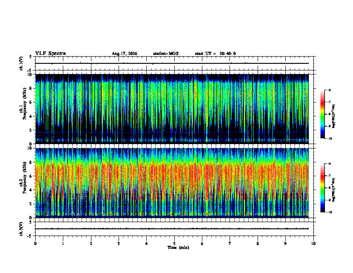Click the Time (min) axis label
The width and height of the screenshot is (353, 273).
178,248
